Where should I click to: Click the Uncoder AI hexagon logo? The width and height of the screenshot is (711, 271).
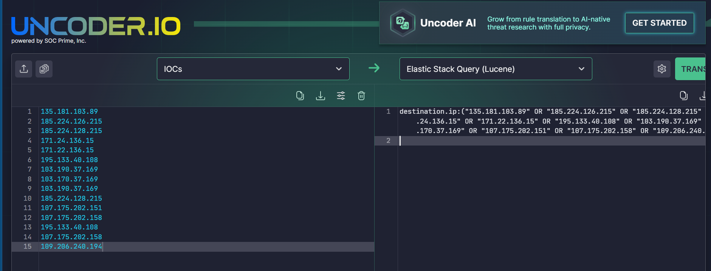(x=403, y=23)
